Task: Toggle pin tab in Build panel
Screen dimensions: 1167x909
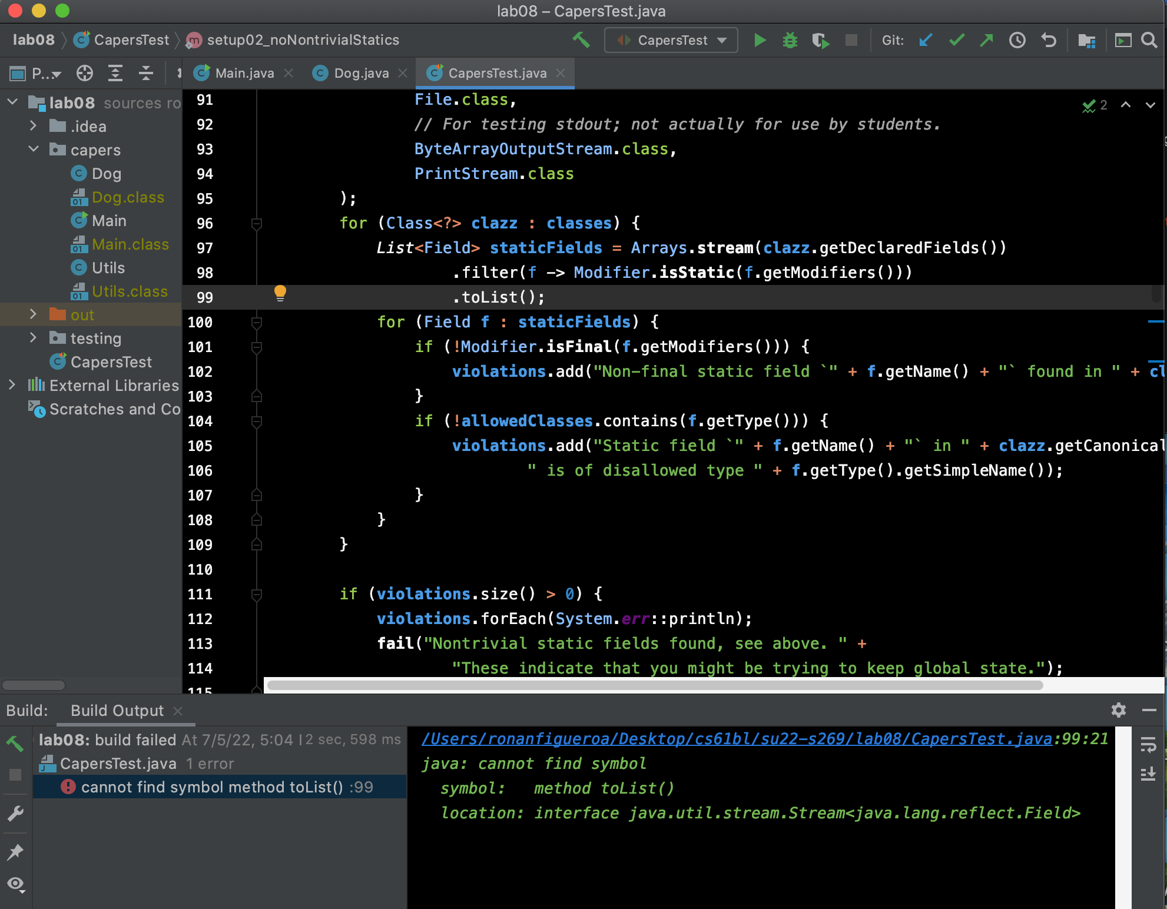Action: point(15,851)
